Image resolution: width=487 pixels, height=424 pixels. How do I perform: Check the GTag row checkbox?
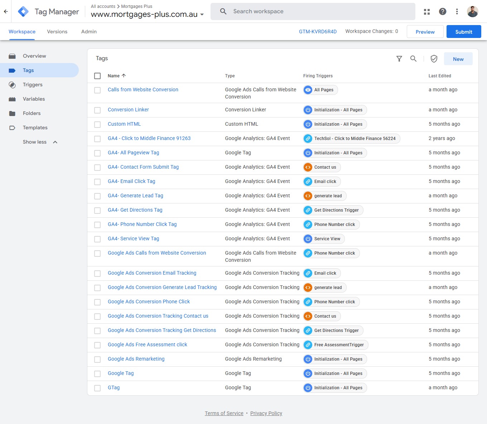(x=97, y=388)
